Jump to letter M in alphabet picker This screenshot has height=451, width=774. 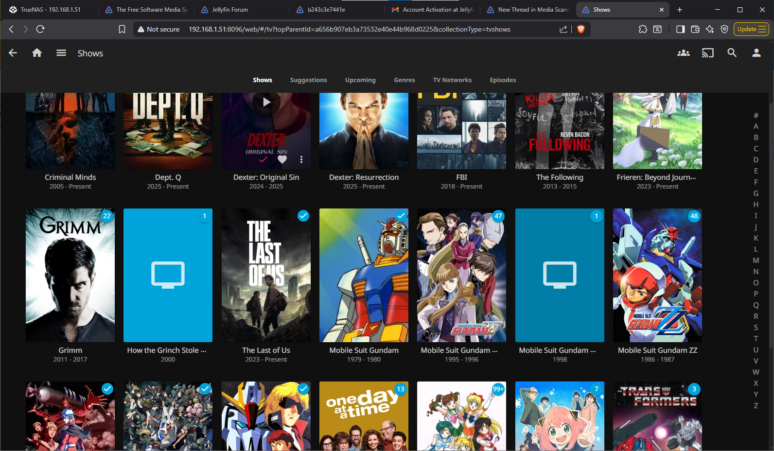(x=756, y=260)
